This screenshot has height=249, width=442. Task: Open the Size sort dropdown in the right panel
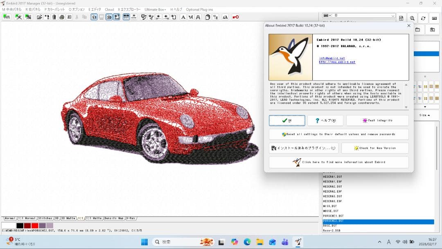click(x=424, y=115)
